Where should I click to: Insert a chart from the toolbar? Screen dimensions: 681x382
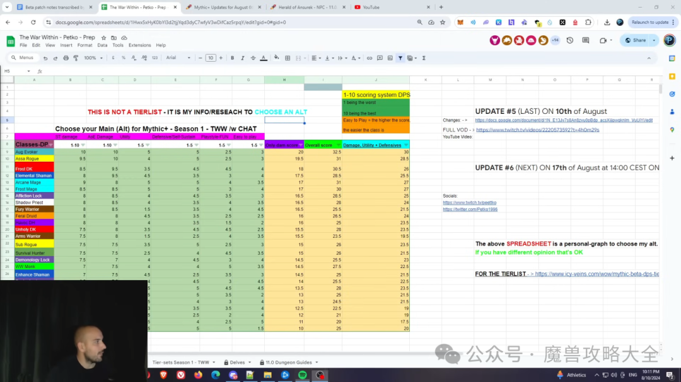pos(390,58)
